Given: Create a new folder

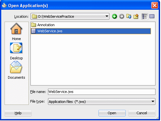Looking at the screenshot, I should [x=136, y=16].
